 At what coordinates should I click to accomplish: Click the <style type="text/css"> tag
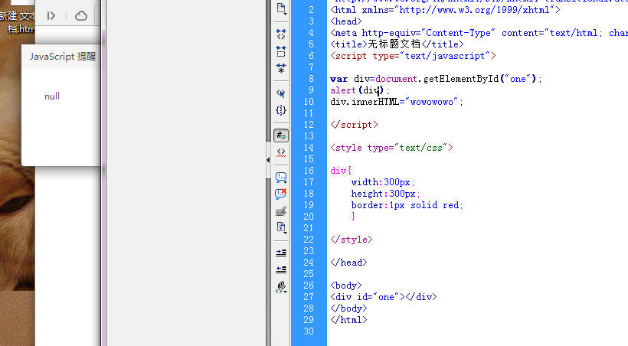point(391,148)
